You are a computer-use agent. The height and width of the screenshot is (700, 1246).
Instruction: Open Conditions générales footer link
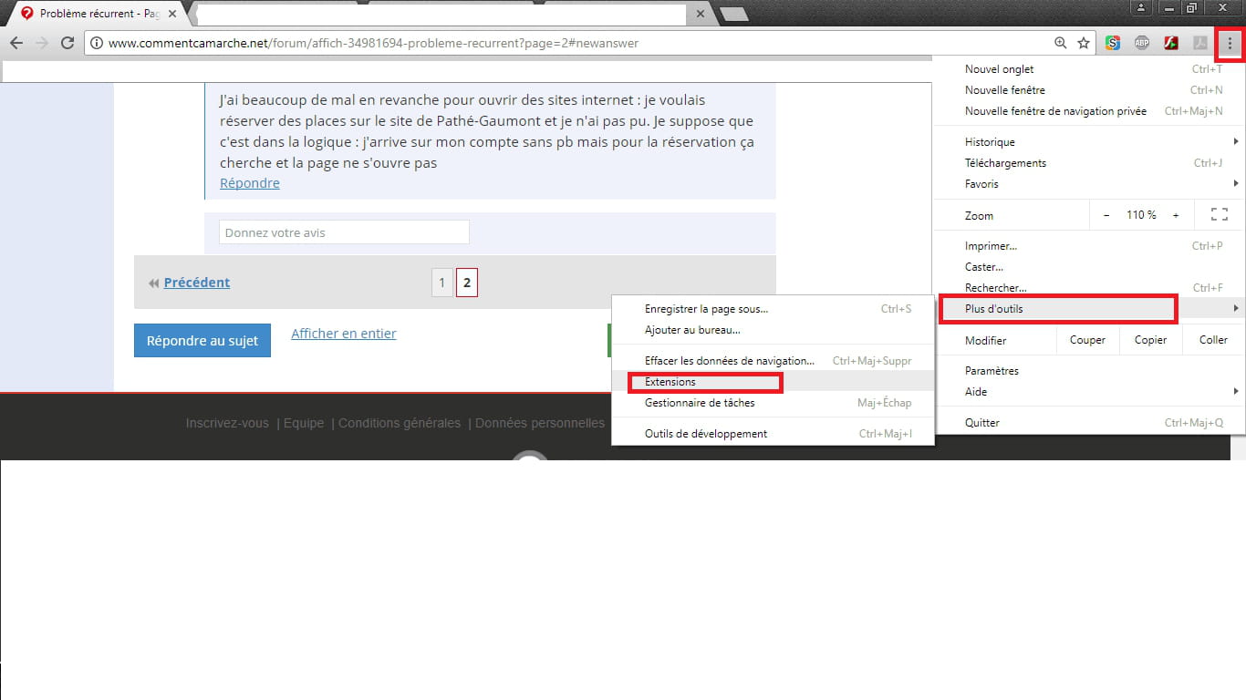[x=400, y=423]
